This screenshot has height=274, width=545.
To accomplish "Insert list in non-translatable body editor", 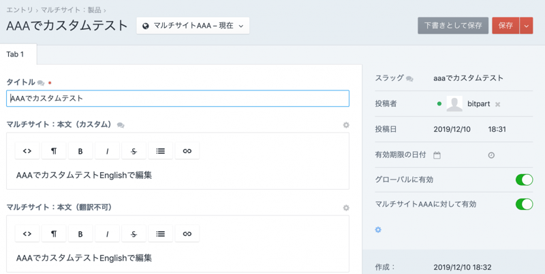I will coord(160,234).
